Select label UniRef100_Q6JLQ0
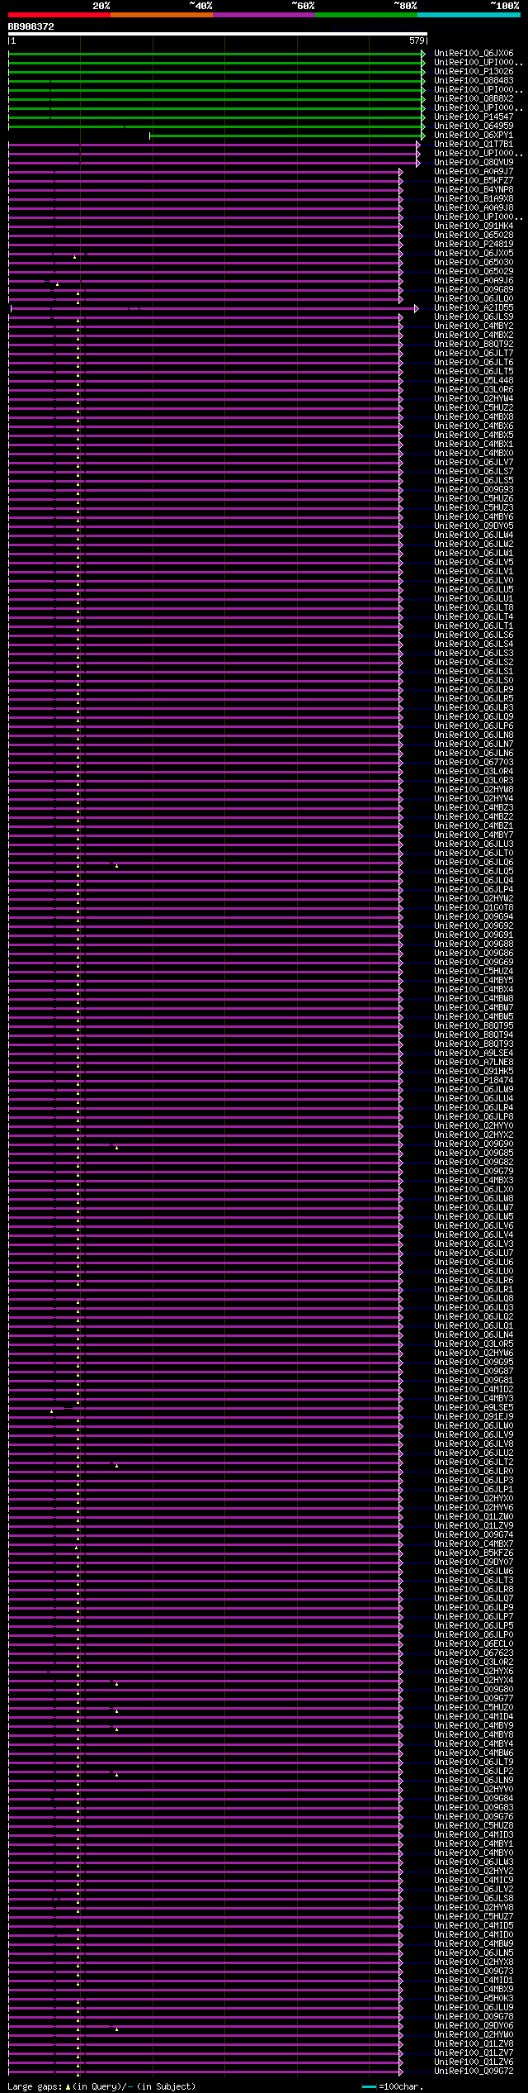 pyautogui.click(x=474, y=299)
